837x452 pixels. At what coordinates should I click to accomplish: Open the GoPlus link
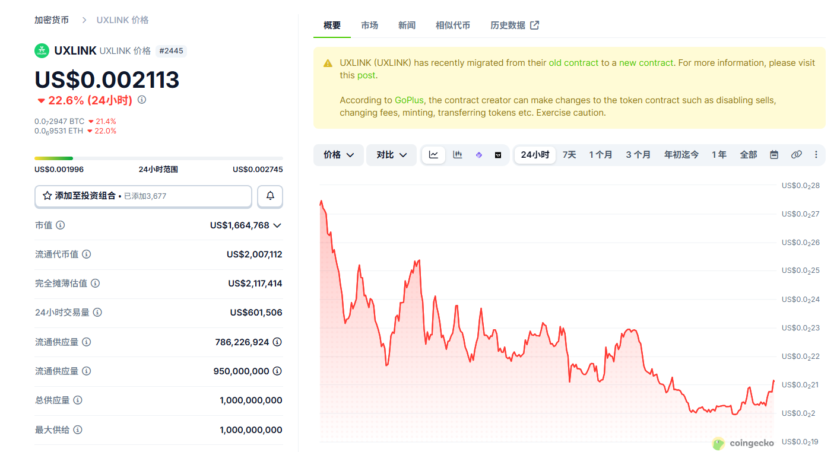(409, 100)
